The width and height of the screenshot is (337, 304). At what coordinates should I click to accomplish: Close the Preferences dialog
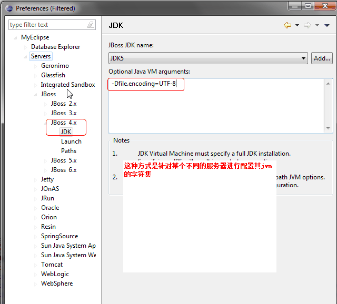(325, 6)
